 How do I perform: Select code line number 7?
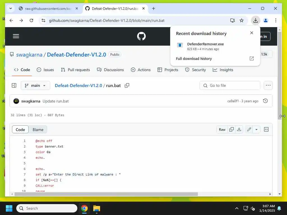pyautogui.click(x=25, y=174)
